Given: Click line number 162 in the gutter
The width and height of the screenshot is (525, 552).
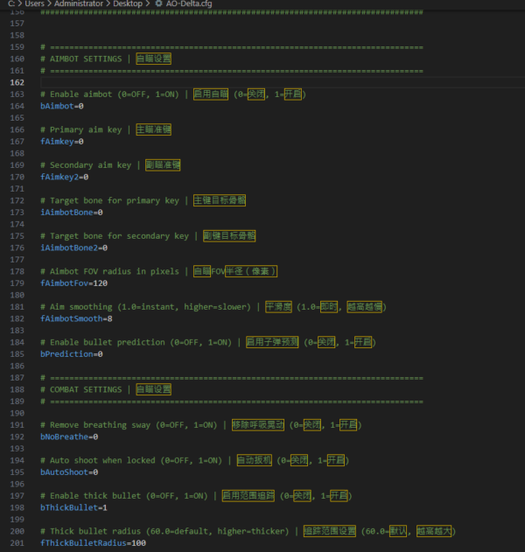Looking at the screenshot, I should [16, 81].
